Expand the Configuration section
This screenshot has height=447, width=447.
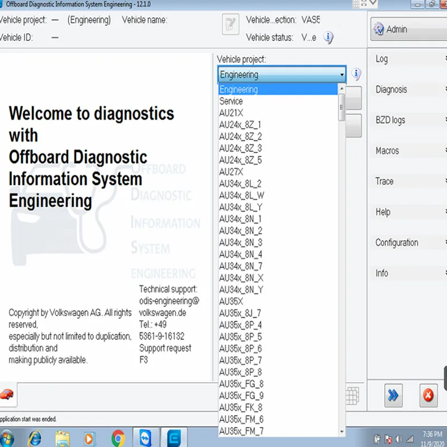point(409,242)
